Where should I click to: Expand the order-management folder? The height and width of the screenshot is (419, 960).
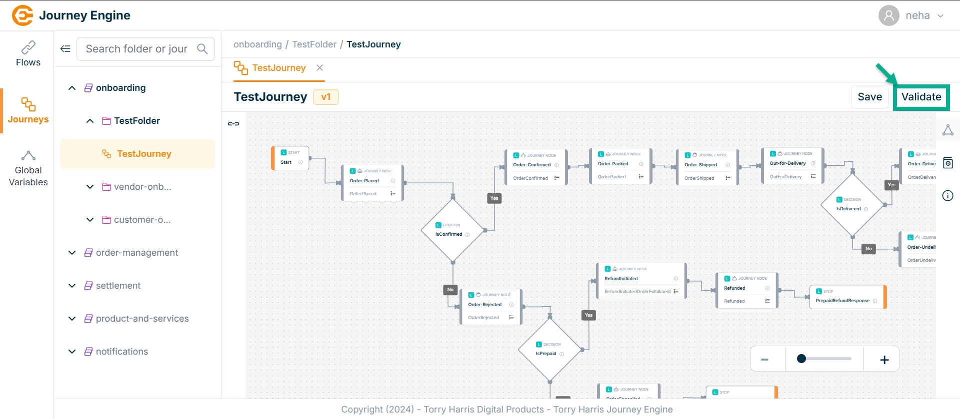pyautogui.click(x=72, y=253)
